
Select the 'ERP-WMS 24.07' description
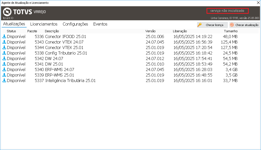[59, 69]
